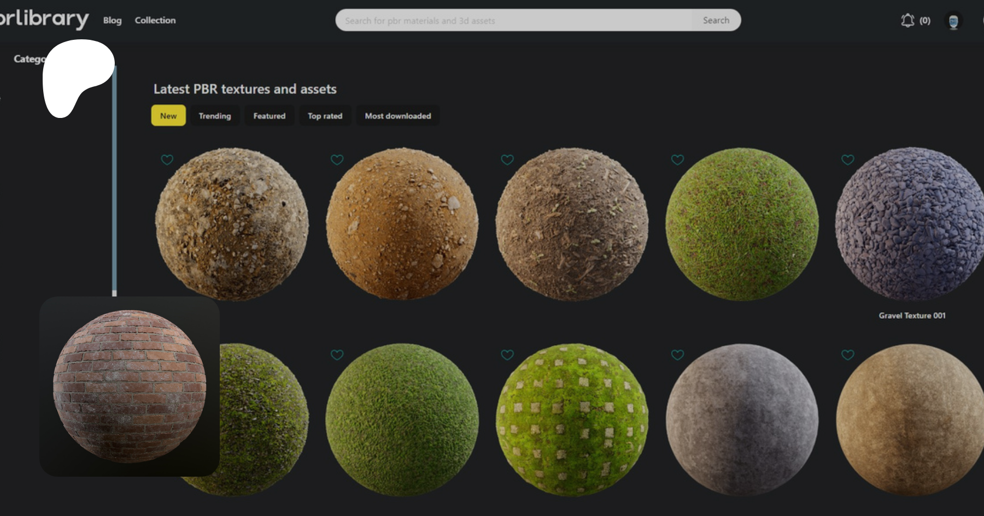Toggle heart on the green grass texture
The width and height of the screenshot is (984, 516).
point(677,159)
